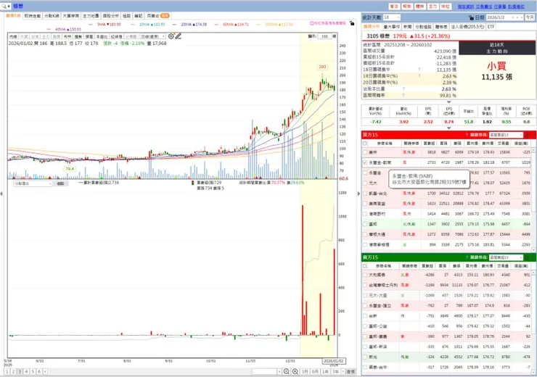
Task: Open the empty dropdown in bottom toolbar
Action: (267, 371)
